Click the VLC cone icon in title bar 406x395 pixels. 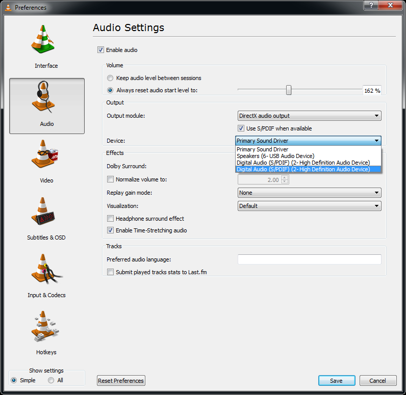pos(8,7)
